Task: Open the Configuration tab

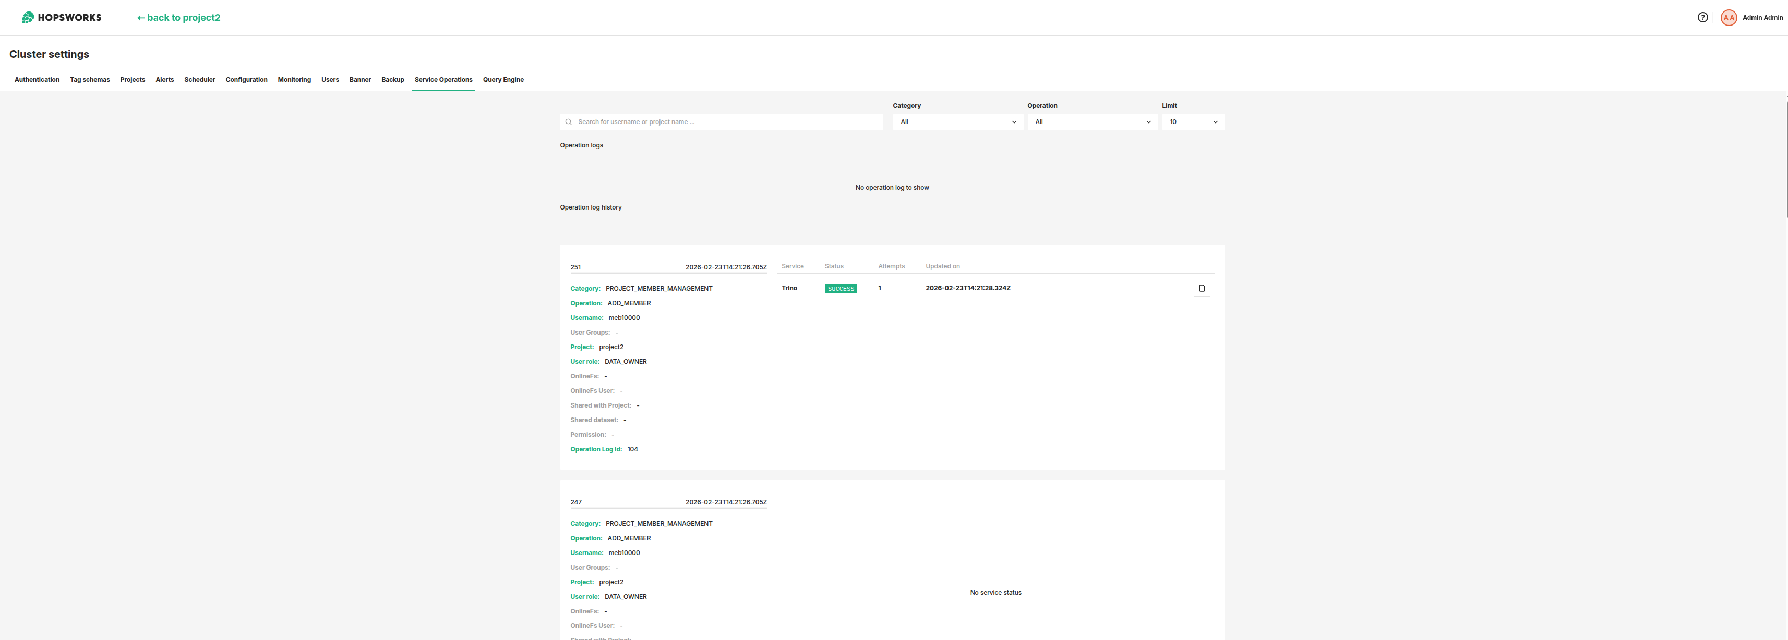Action: click(x=246, y=80)
